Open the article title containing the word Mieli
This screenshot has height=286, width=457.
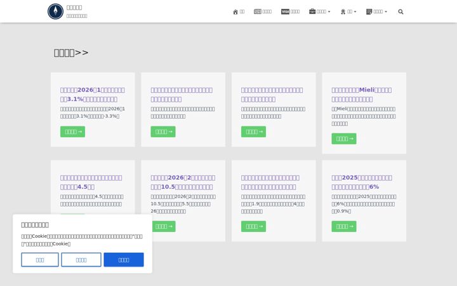coord(361,95)
